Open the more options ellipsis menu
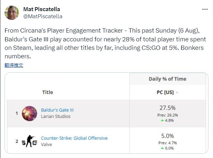The width and height of the screenshot is (213, 158). pos(205,9)
